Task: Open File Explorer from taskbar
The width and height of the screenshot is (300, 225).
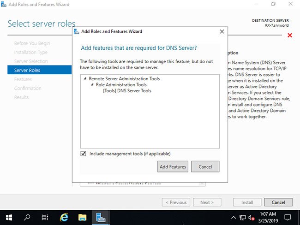Action: [82, 217]
